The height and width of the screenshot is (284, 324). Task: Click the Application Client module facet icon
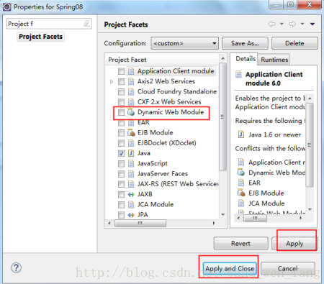tap(131, 71)
